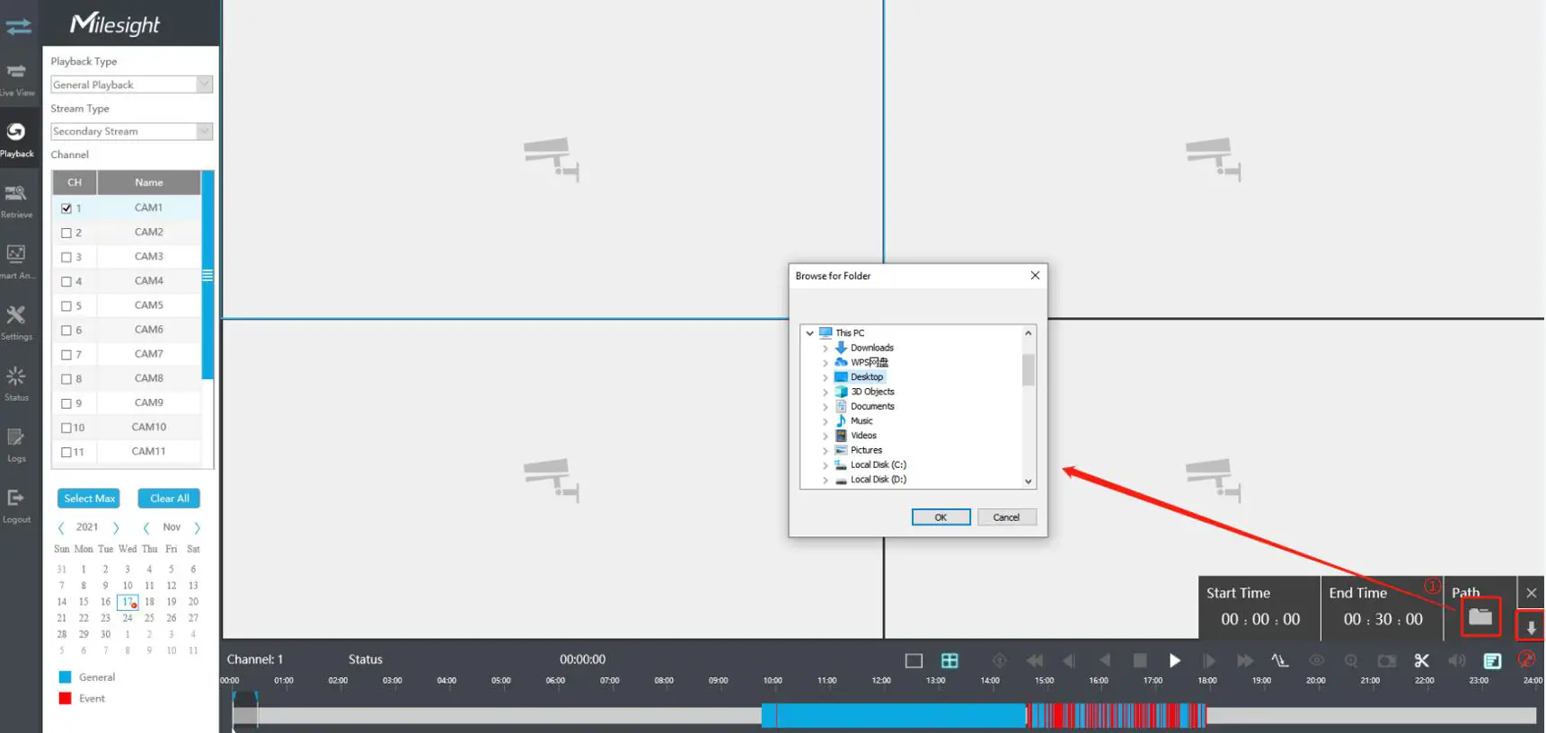The image size is (1546, 733).
Task: Toggle the audio speaker icon
Action: coord(1456,661)
